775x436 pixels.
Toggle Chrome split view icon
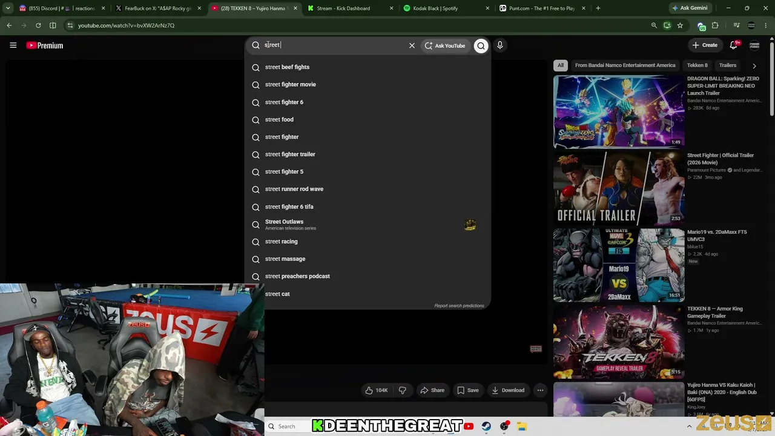(x=53, y=25)
